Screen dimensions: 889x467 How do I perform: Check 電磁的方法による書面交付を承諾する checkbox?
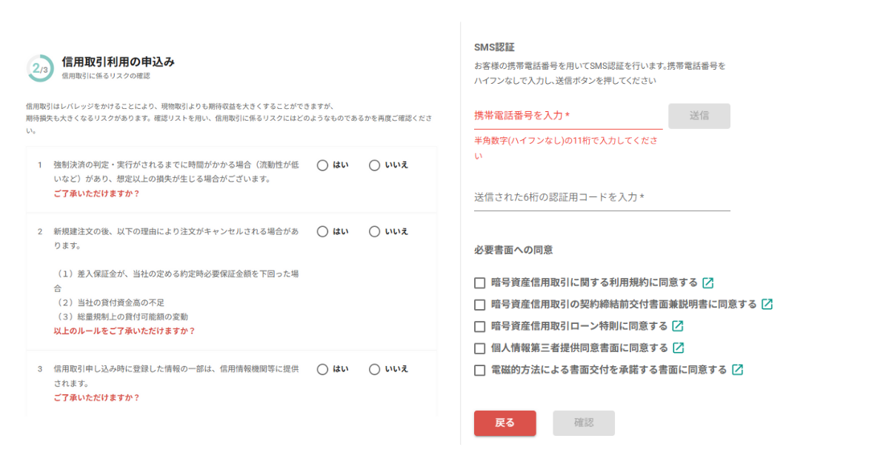[480, 369]
